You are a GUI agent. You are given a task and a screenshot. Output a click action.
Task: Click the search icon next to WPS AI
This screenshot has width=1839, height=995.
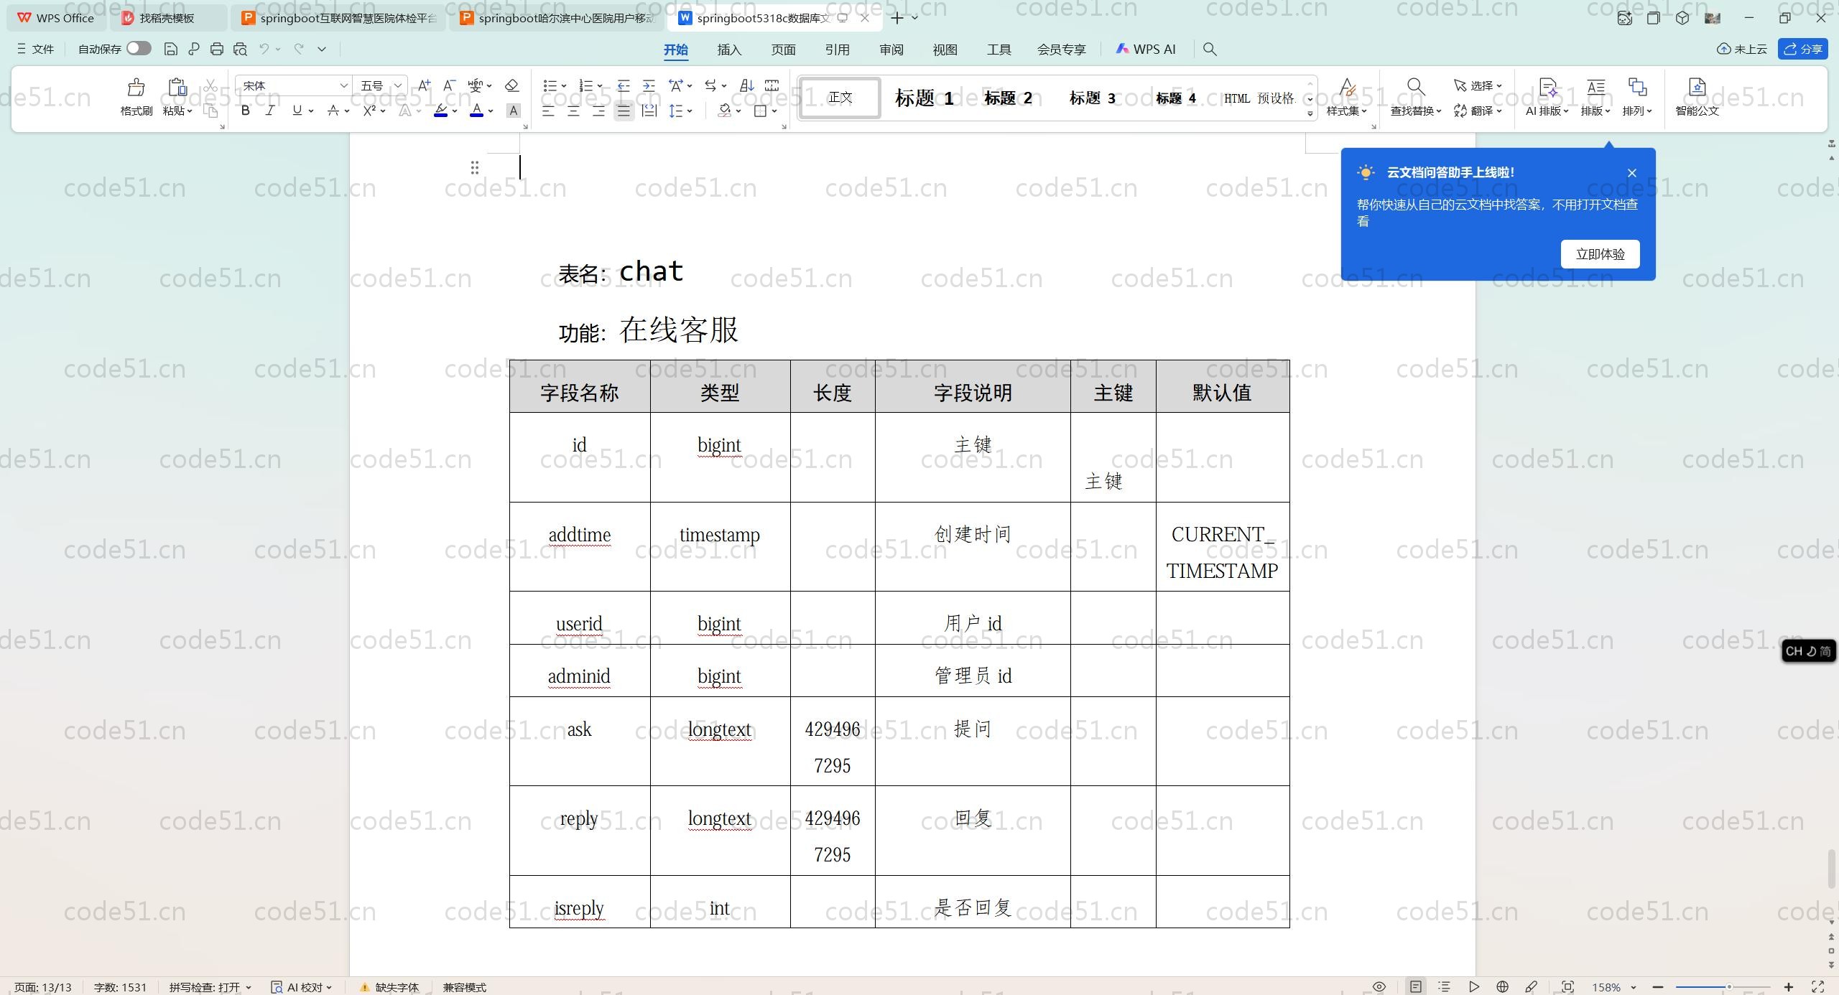tap(1210, 49)
